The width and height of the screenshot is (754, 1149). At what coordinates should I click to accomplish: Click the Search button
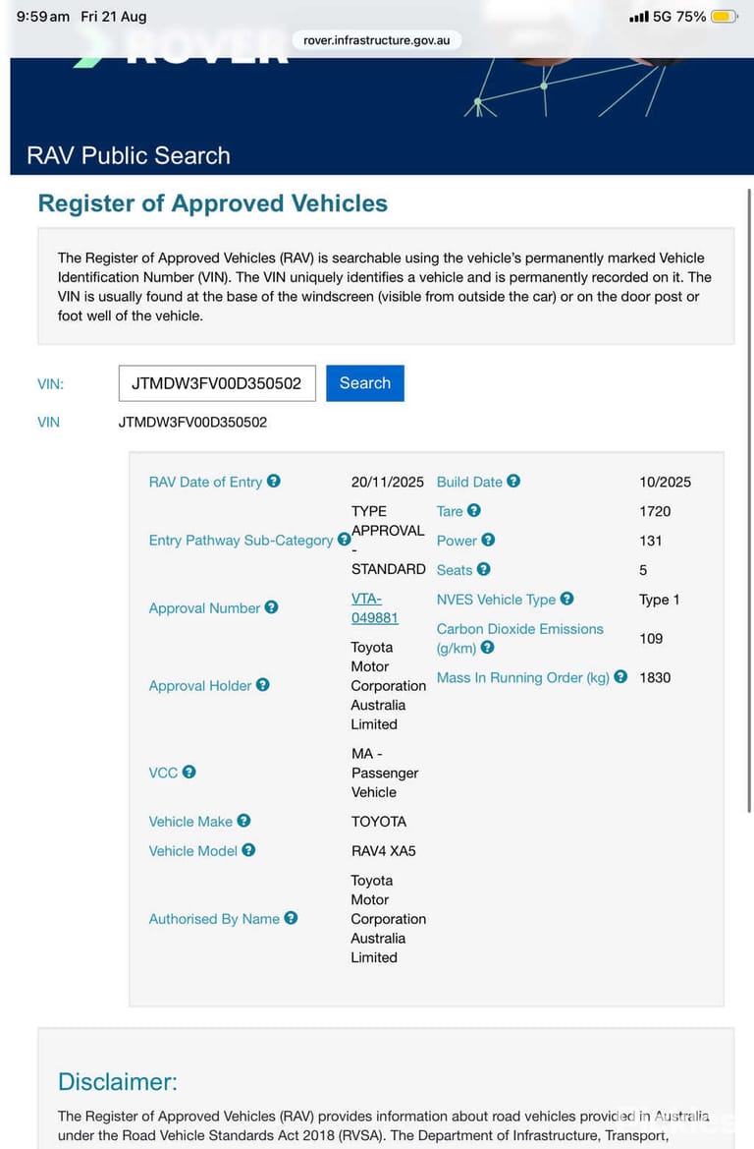(x=364, y=383)
